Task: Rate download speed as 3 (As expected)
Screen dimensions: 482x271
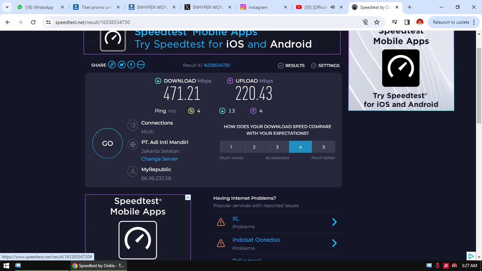Action: point(277,147)
